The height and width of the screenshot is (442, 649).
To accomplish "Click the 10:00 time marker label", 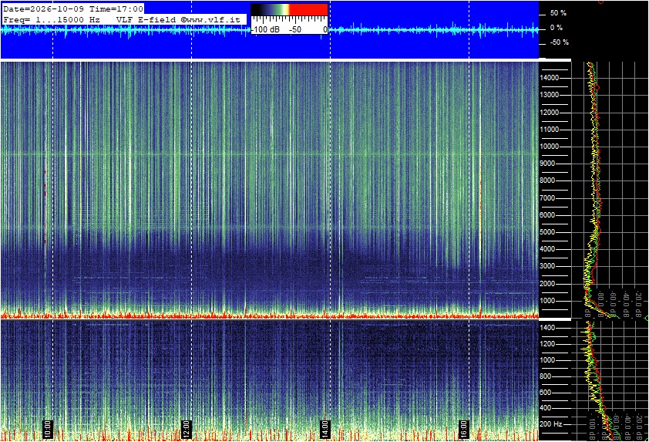I will point(48,429).
